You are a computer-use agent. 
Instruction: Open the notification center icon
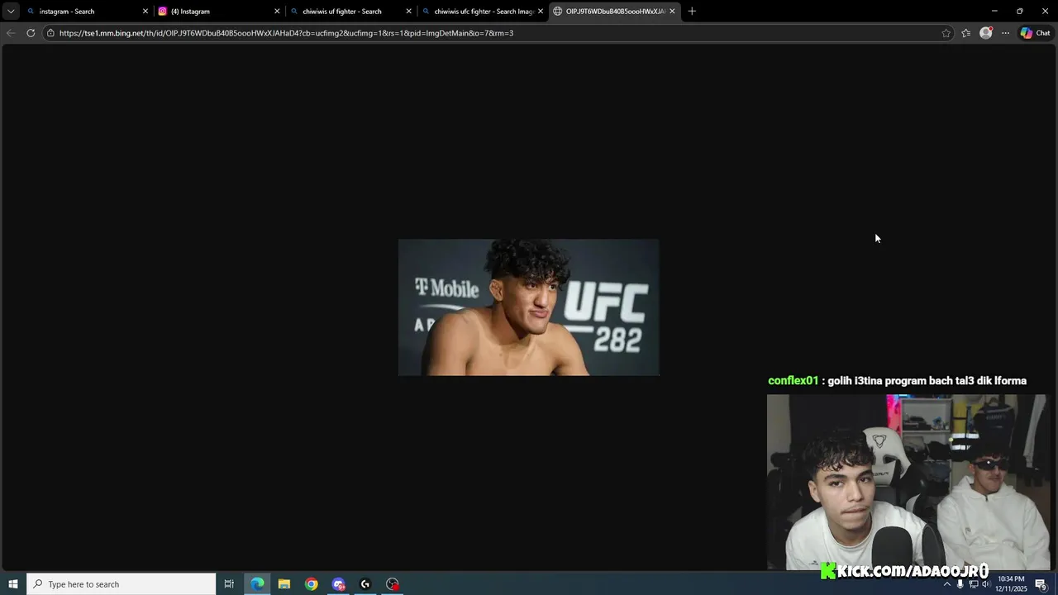tap(1041, 584)
